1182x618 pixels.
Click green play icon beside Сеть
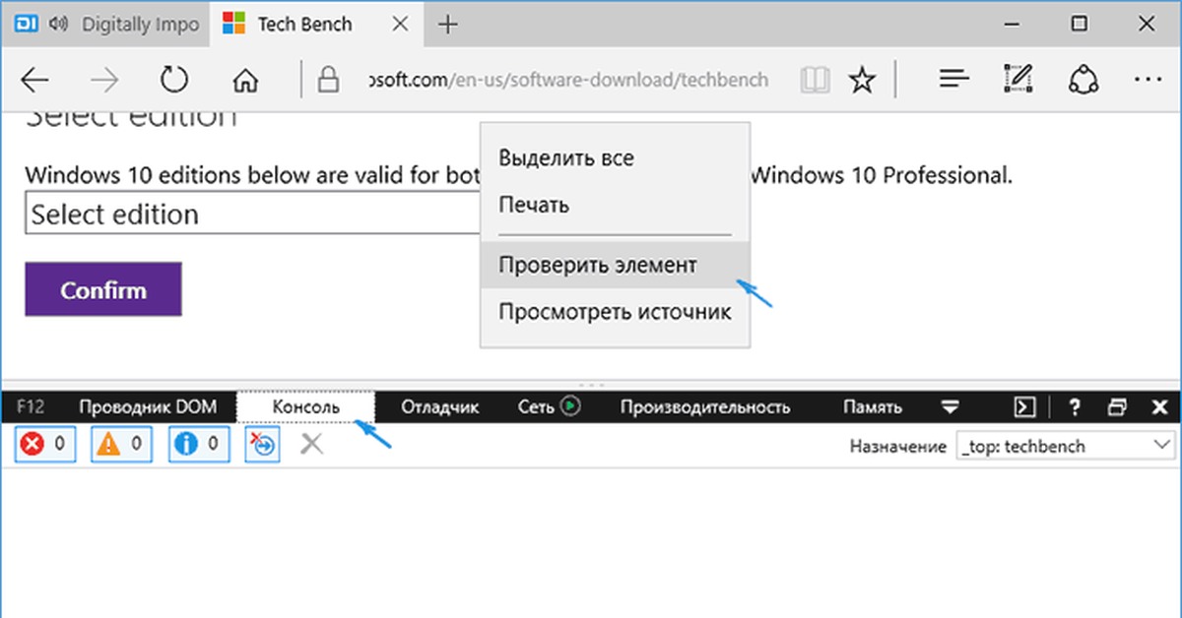point(569,405)
